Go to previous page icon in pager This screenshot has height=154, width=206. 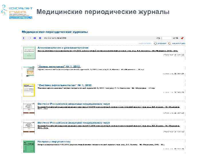click(29, 38)
